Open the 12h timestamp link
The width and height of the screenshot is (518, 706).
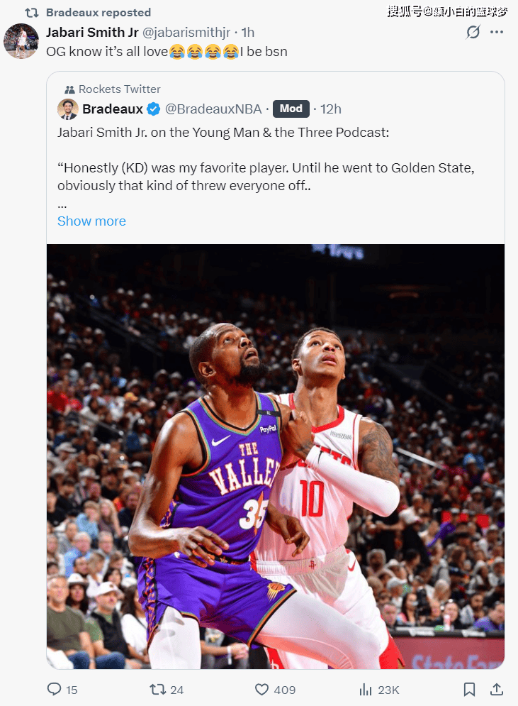[330, 109]
